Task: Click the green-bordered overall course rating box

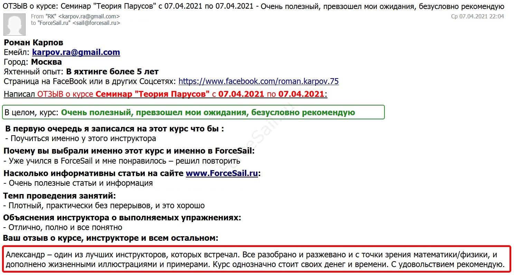Action: point(193,112)
